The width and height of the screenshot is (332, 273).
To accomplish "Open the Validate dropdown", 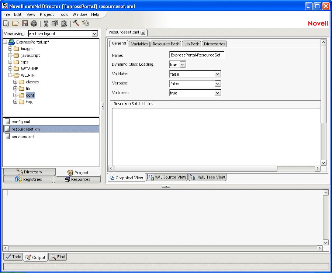I will pyautogui.click(x=218, y=74).
